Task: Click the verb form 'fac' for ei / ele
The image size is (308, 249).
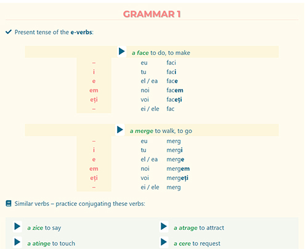Action: tap(171, 109)
